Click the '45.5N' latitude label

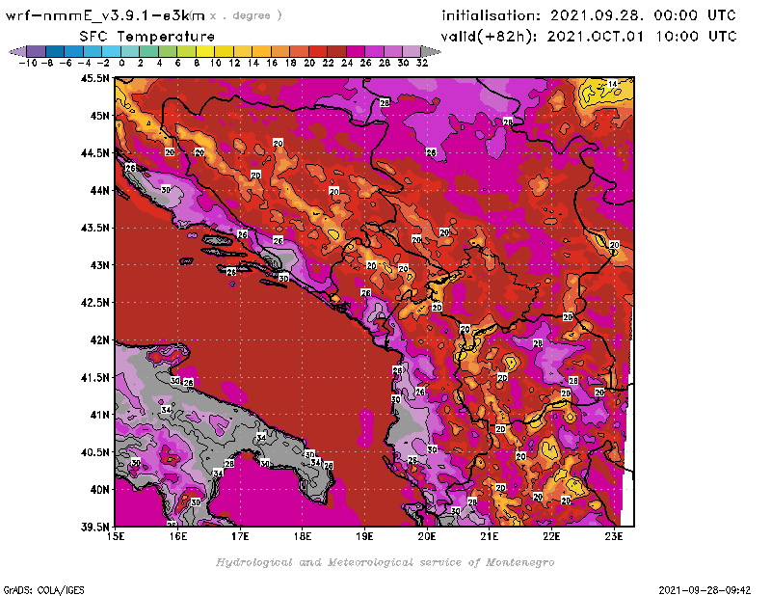94,78
